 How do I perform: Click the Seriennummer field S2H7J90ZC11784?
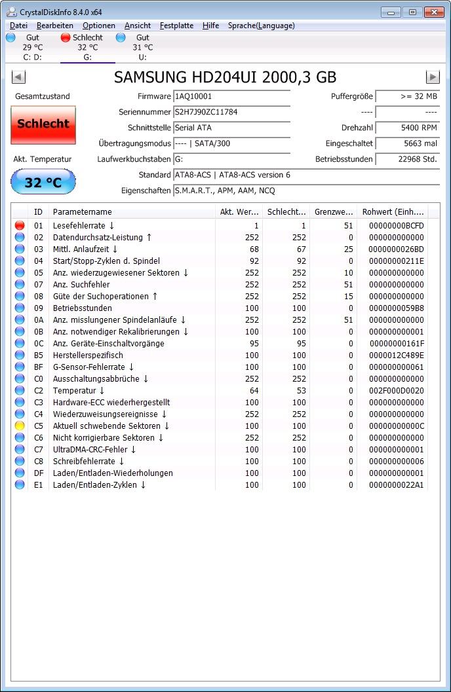click(x=232, y=112)
